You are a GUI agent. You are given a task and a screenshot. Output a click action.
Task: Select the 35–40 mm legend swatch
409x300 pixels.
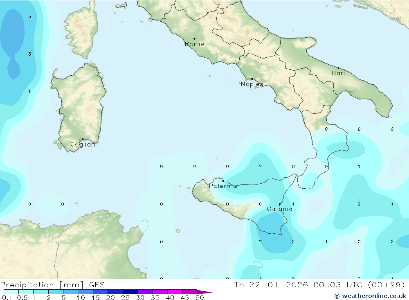pyautogui.click(x=160, y=292)
